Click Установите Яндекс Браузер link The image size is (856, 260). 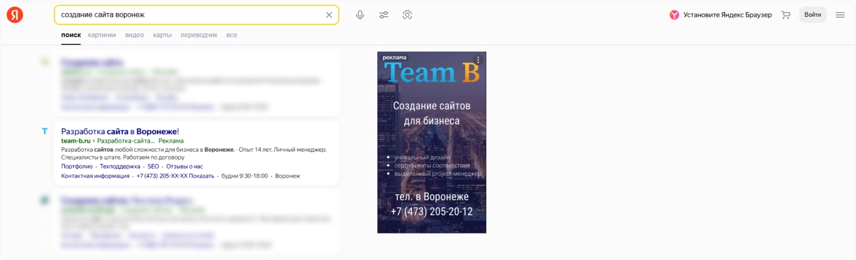click(x=727, y=15)
